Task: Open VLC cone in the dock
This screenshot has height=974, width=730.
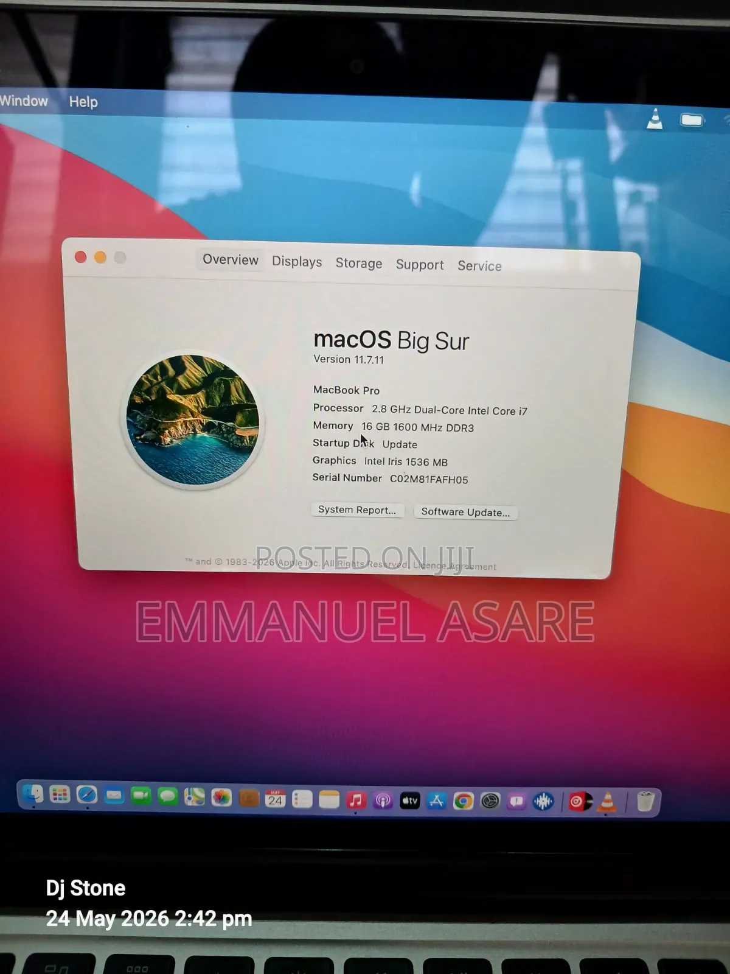Action: pyautogui.click(x=607, y=802)
